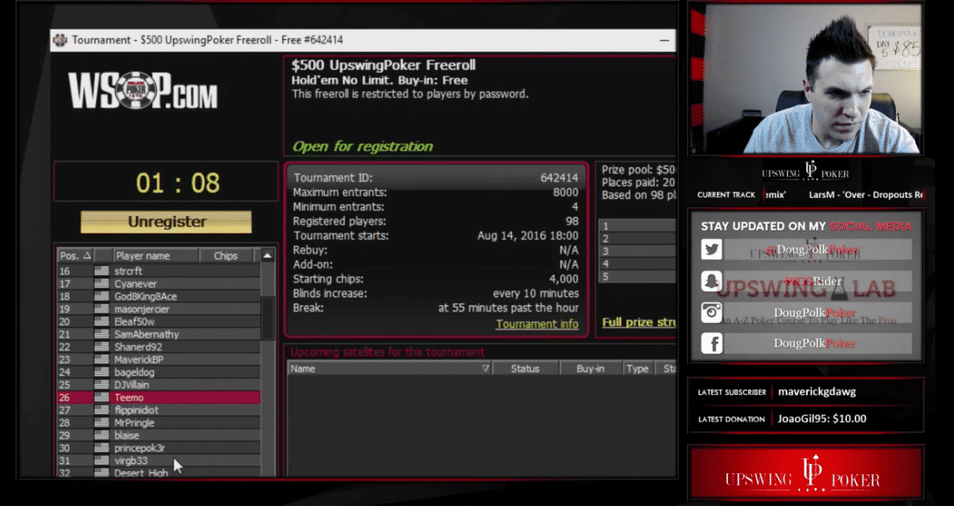Select player row God8King8Ace

click(158, 296)
